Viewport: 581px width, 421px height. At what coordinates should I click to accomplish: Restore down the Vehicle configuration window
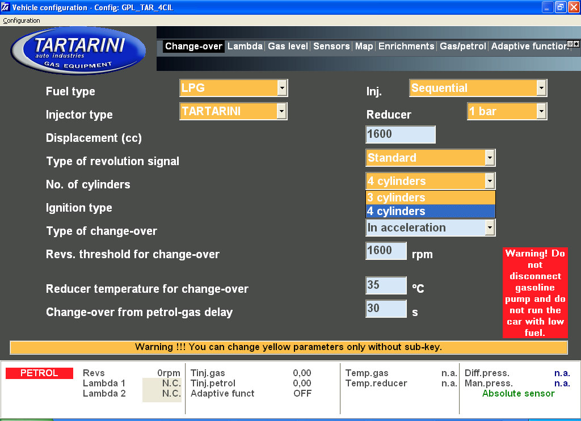[560, 7]
